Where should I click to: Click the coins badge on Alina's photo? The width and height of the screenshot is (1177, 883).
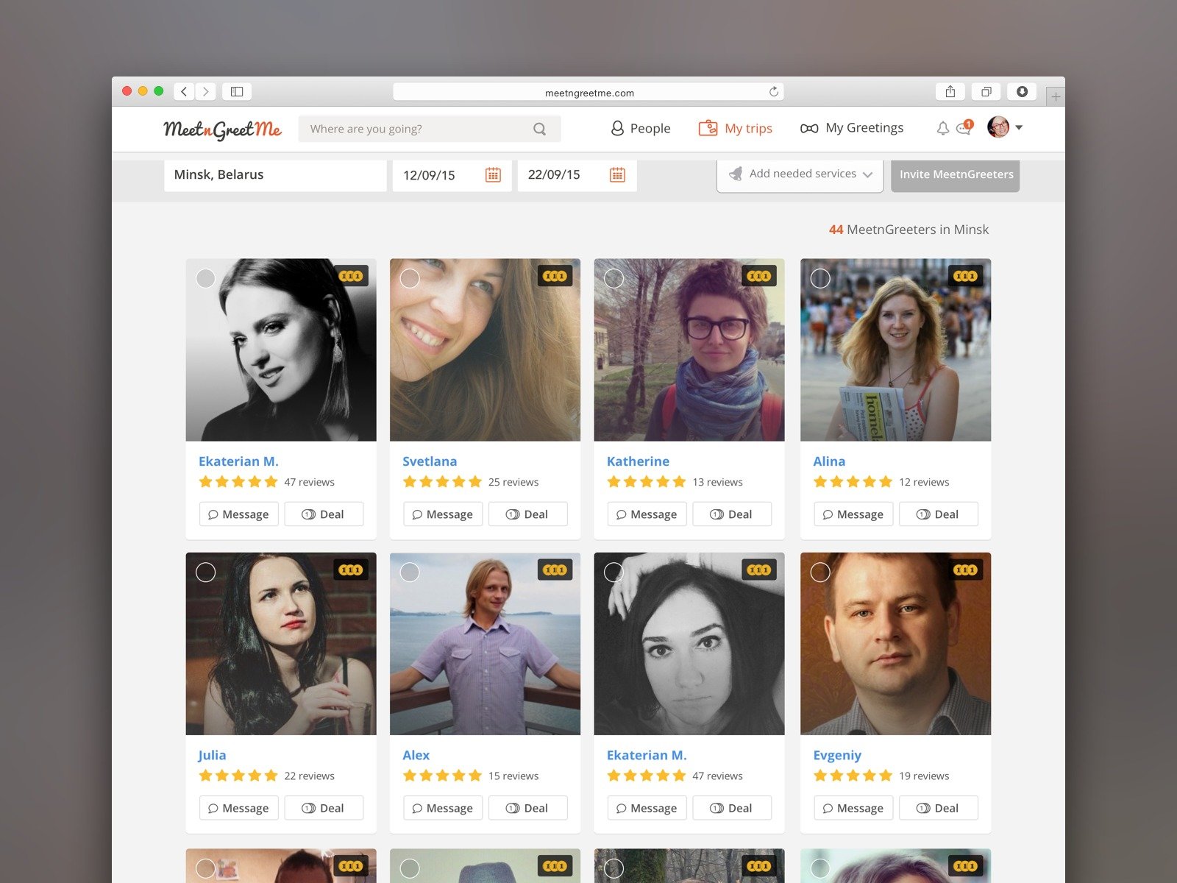pos(965,276)
